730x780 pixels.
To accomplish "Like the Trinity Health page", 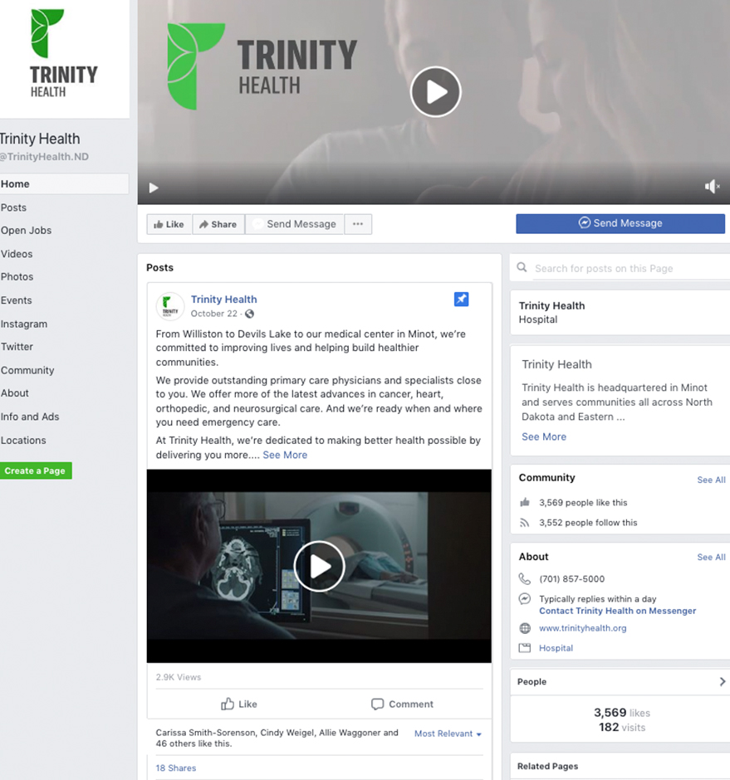I will point(169,224).
